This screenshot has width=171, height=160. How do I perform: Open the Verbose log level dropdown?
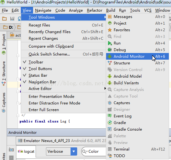click(x=62, y=151)
